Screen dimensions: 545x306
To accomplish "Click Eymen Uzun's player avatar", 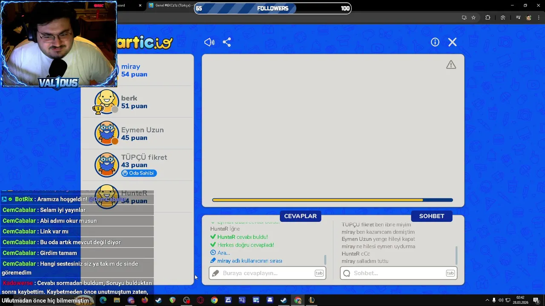I will coord(106,133).
